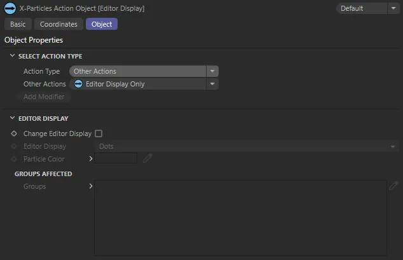
Task: Enable the Change Editor Display checkbox
Action: (x=99, y=133)
